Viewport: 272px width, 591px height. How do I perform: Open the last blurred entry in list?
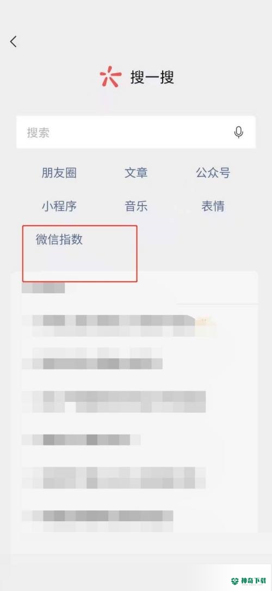97,521
